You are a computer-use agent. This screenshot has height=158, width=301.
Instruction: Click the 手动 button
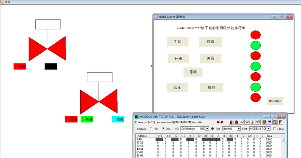tap(178, 42)
